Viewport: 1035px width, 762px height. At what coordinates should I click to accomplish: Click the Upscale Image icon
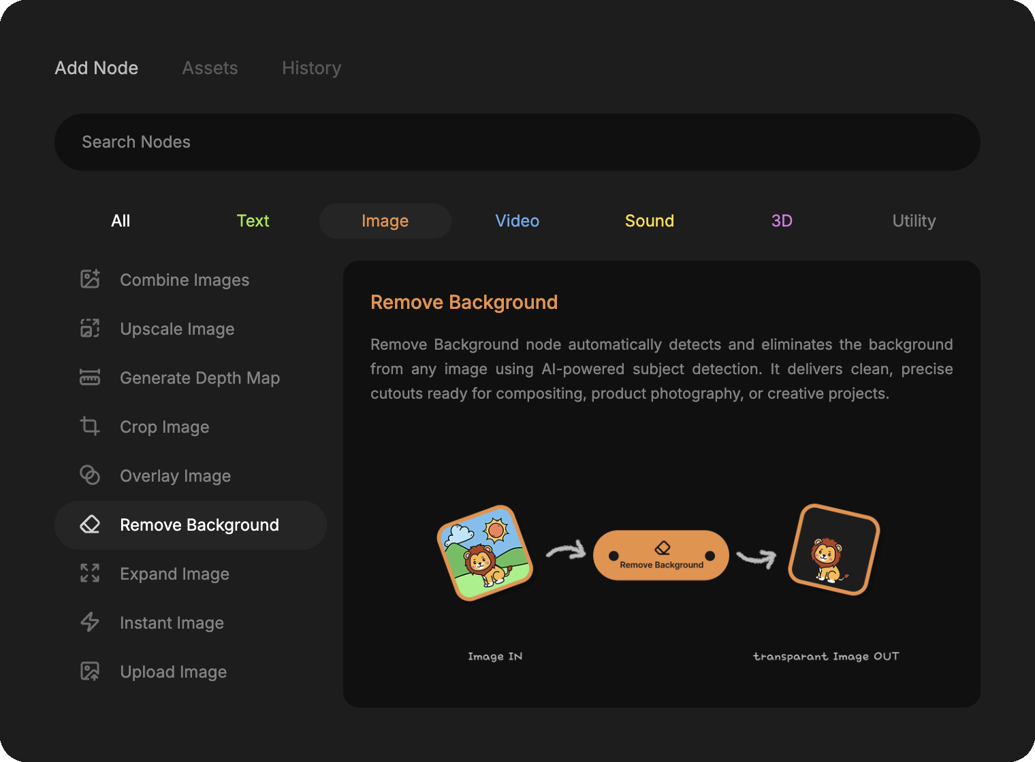[90, 328]
